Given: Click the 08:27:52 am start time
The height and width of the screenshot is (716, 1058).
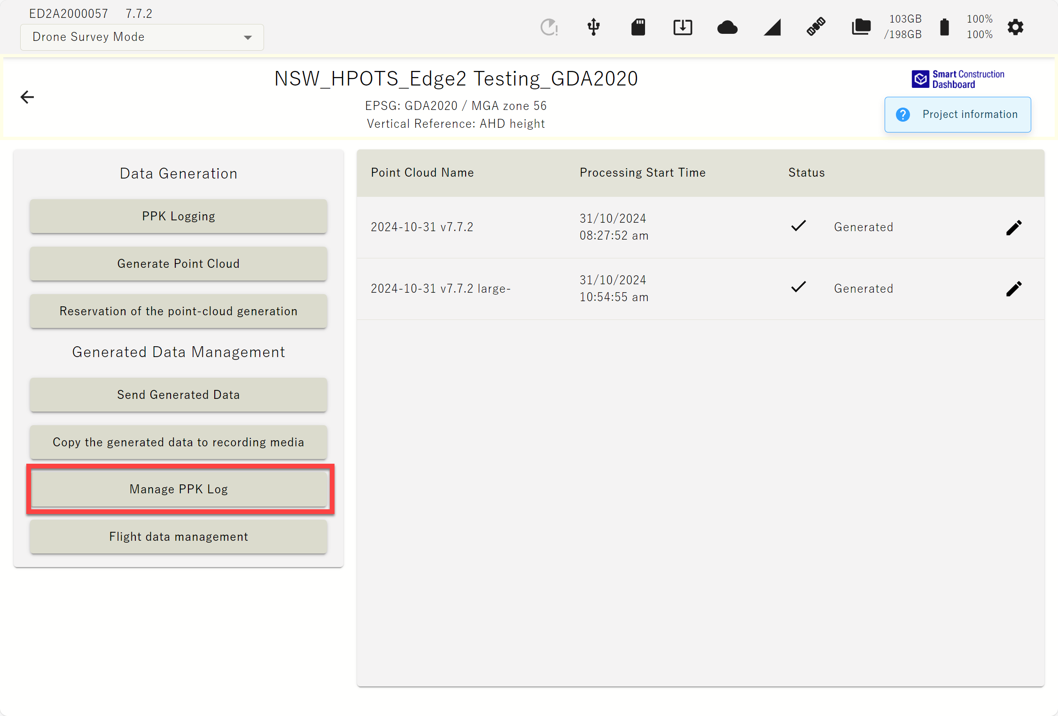Looking at the screenshot, I should [614, 235].
